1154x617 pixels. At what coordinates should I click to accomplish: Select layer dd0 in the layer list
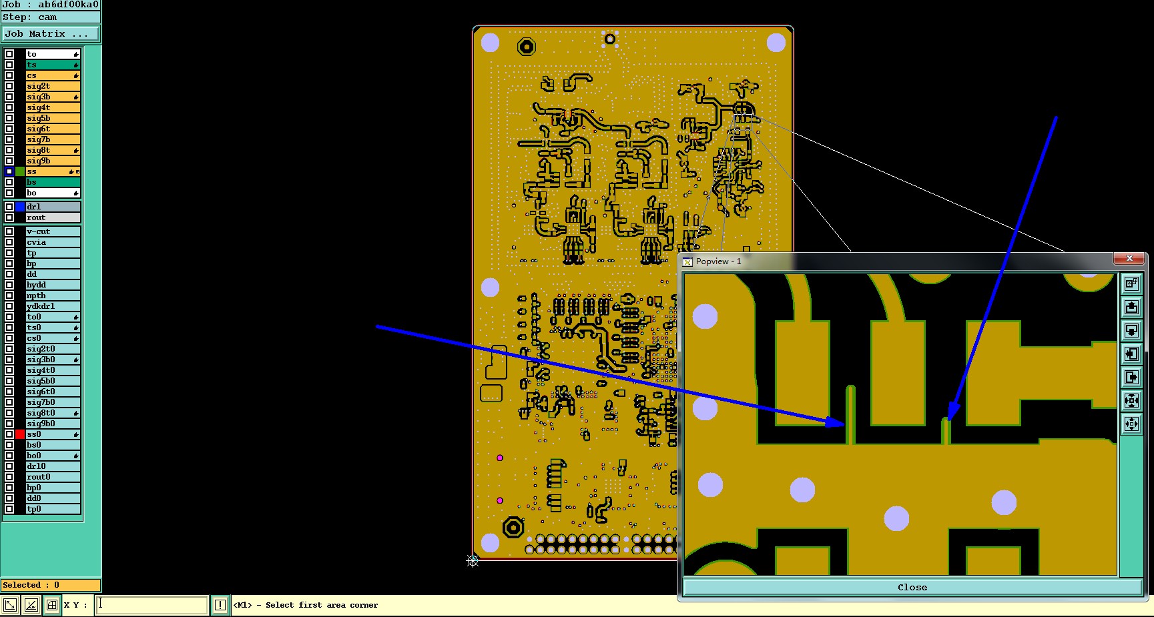pos(53,498)
